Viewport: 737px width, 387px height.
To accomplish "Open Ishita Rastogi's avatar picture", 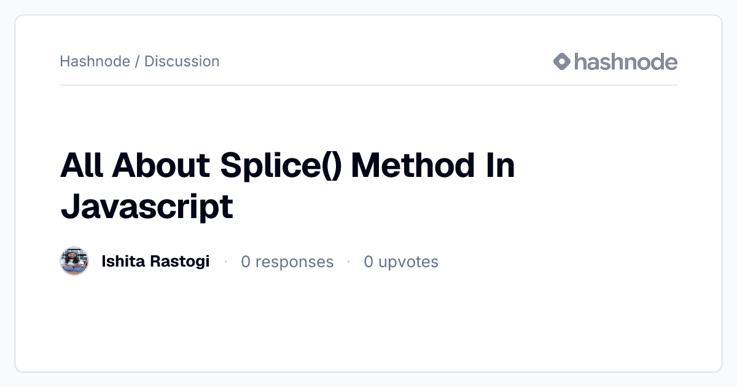I will point(74,262).
